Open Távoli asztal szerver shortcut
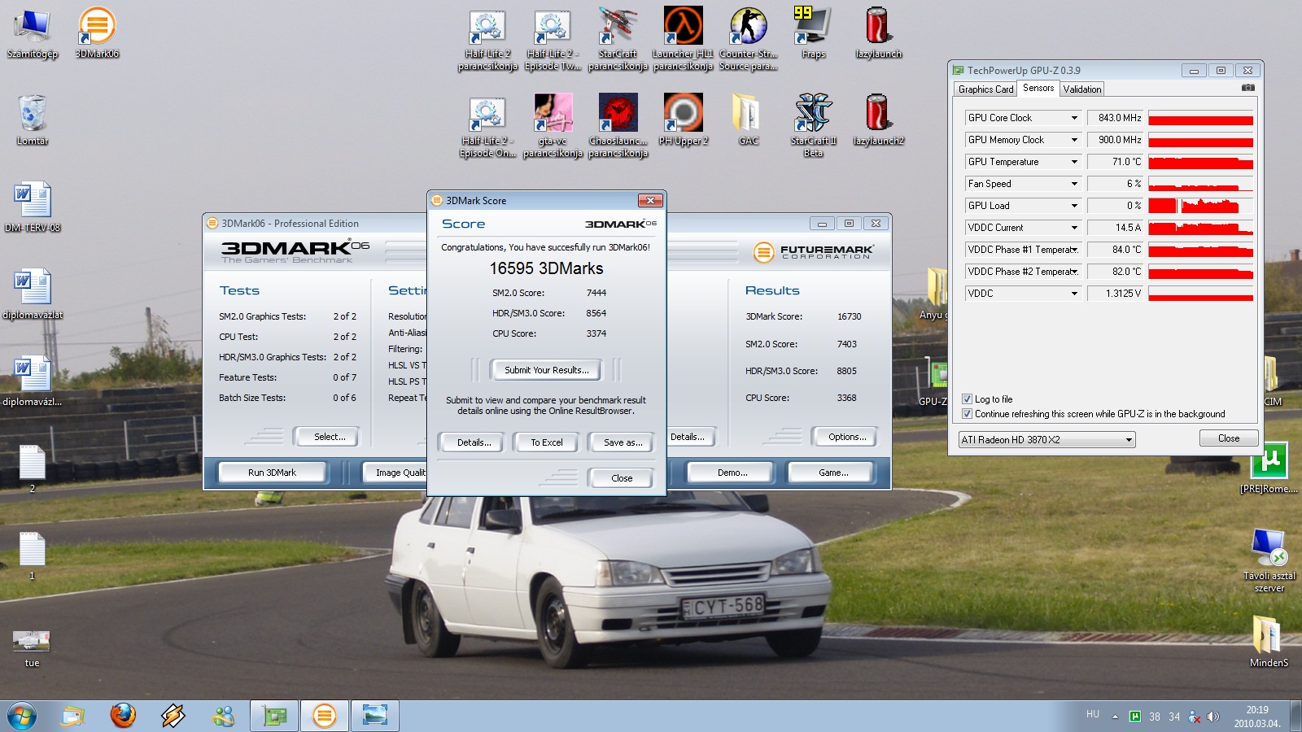Image resolution: width=1302 pixels, height=732 pixels. click(x=1269, y=560)
